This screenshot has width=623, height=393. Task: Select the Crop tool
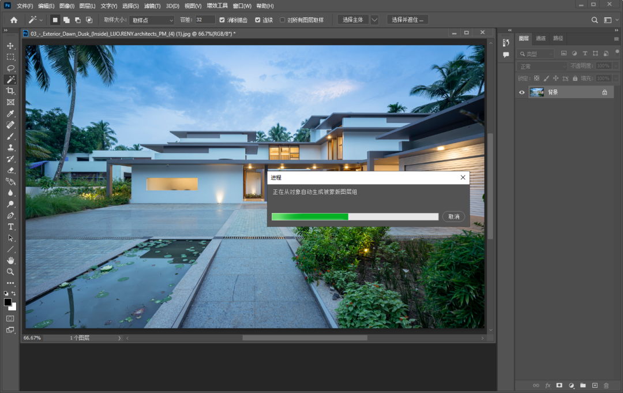pyautogui.click(x=10, y=91)
